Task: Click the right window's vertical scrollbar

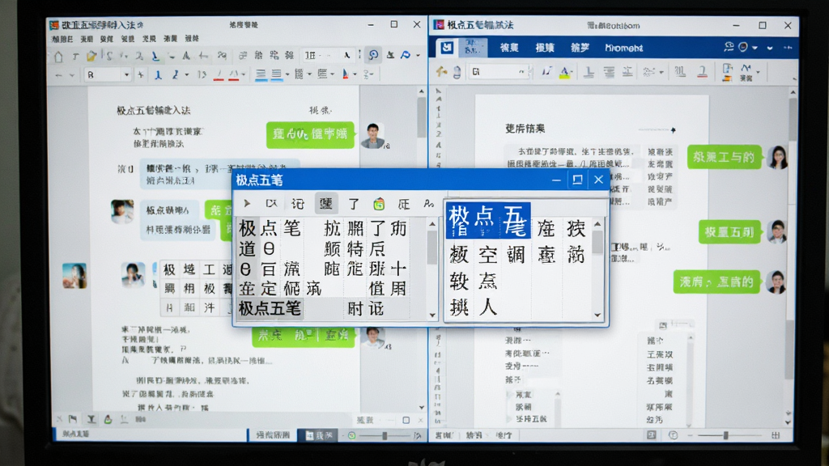Action: pyautogui.click(x=793, y=256)
